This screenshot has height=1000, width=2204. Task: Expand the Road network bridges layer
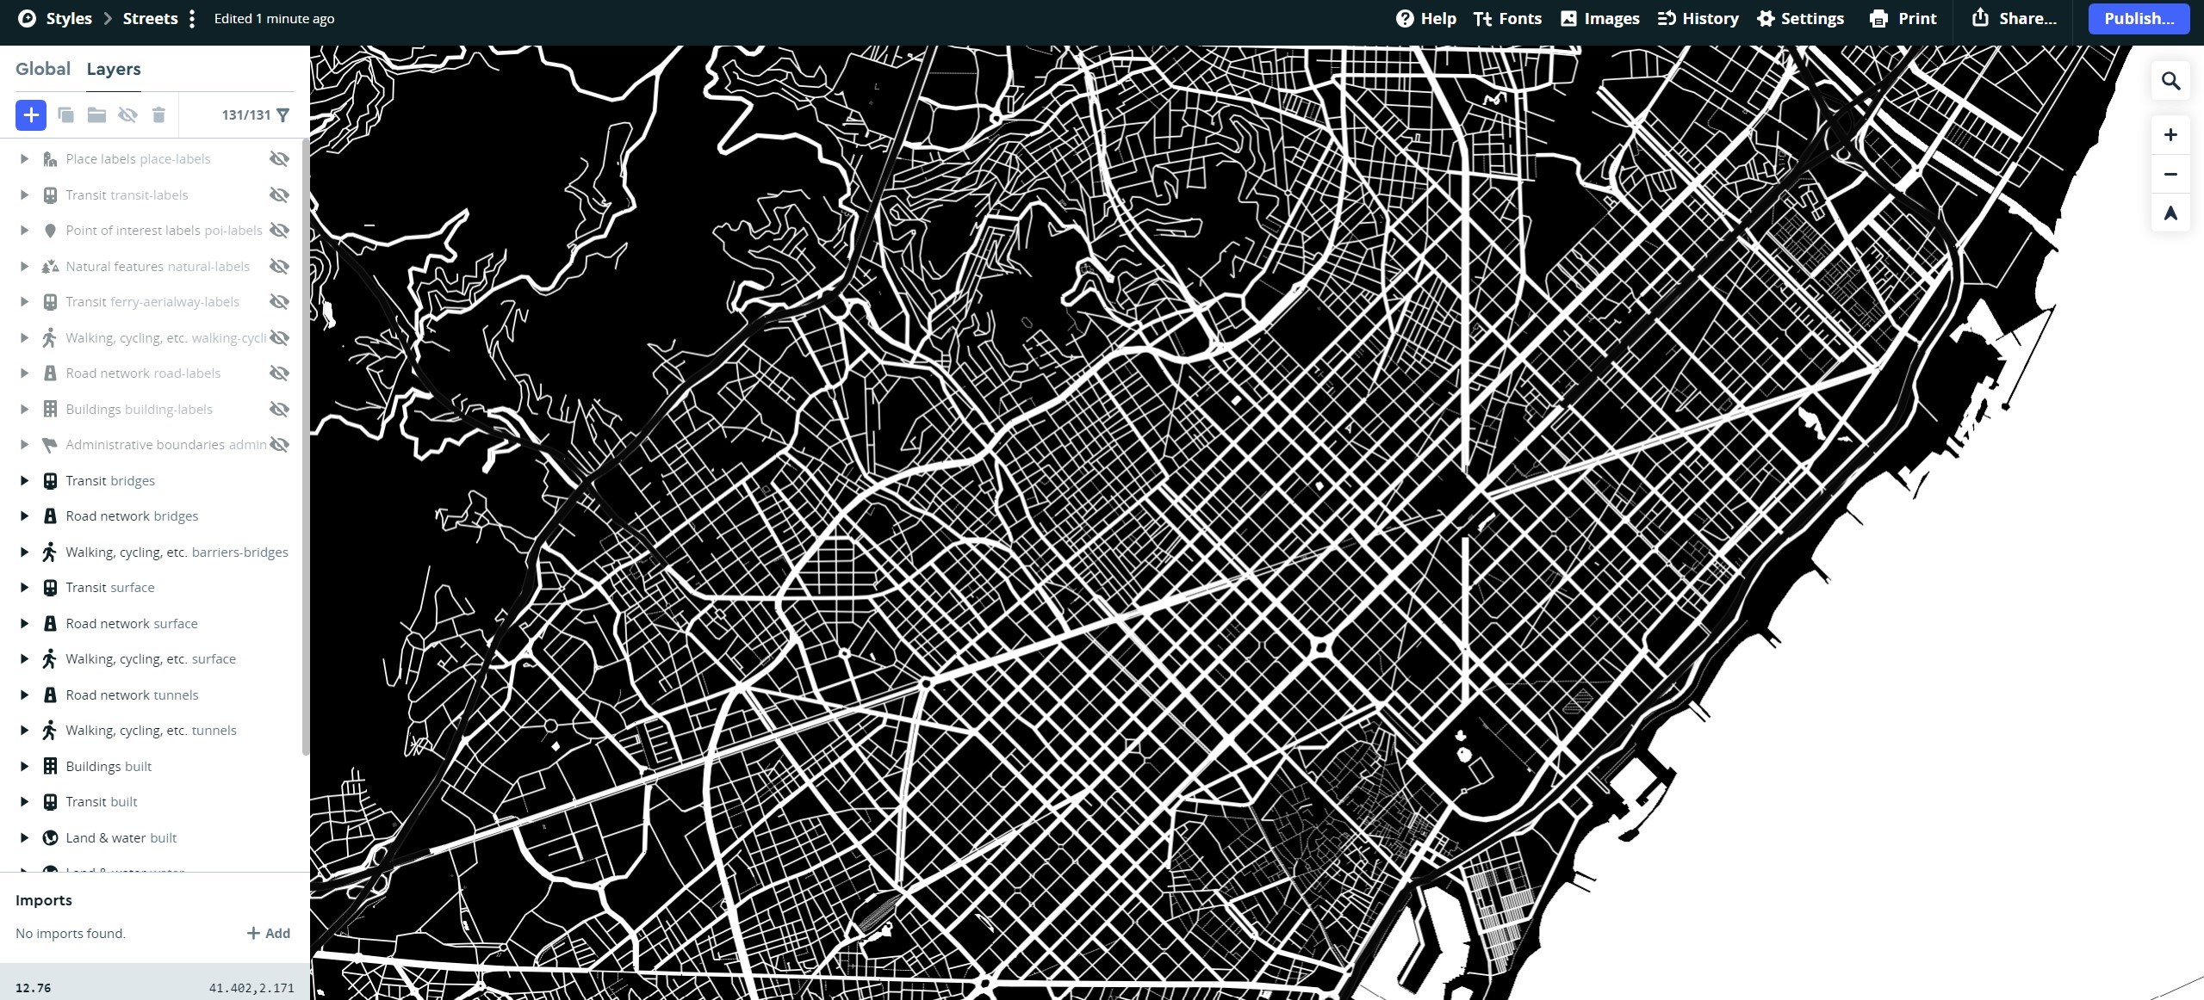pyautogui.click(x=23, y=515)
